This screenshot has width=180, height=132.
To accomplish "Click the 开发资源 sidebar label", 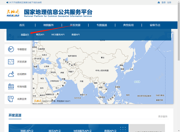I will pyautogui.click(x=22, y=62).
